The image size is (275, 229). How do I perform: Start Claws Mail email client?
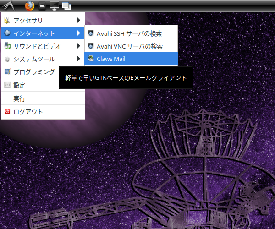click(131, 59)
